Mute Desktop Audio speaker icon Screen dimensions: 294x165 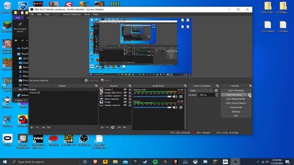point(175,97)
